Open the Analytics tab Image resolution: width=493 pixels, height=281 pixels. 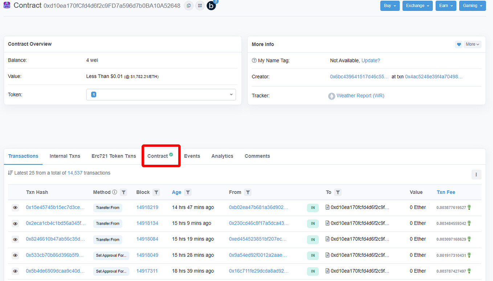tap(222, 156)
